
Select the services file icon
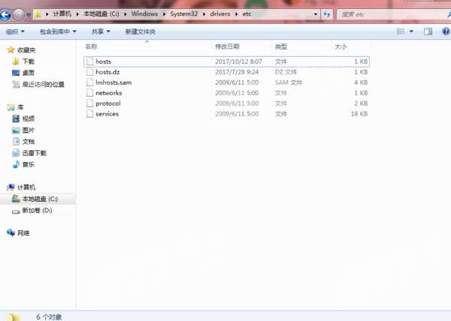pyautogui.click(x=90, y=114)
